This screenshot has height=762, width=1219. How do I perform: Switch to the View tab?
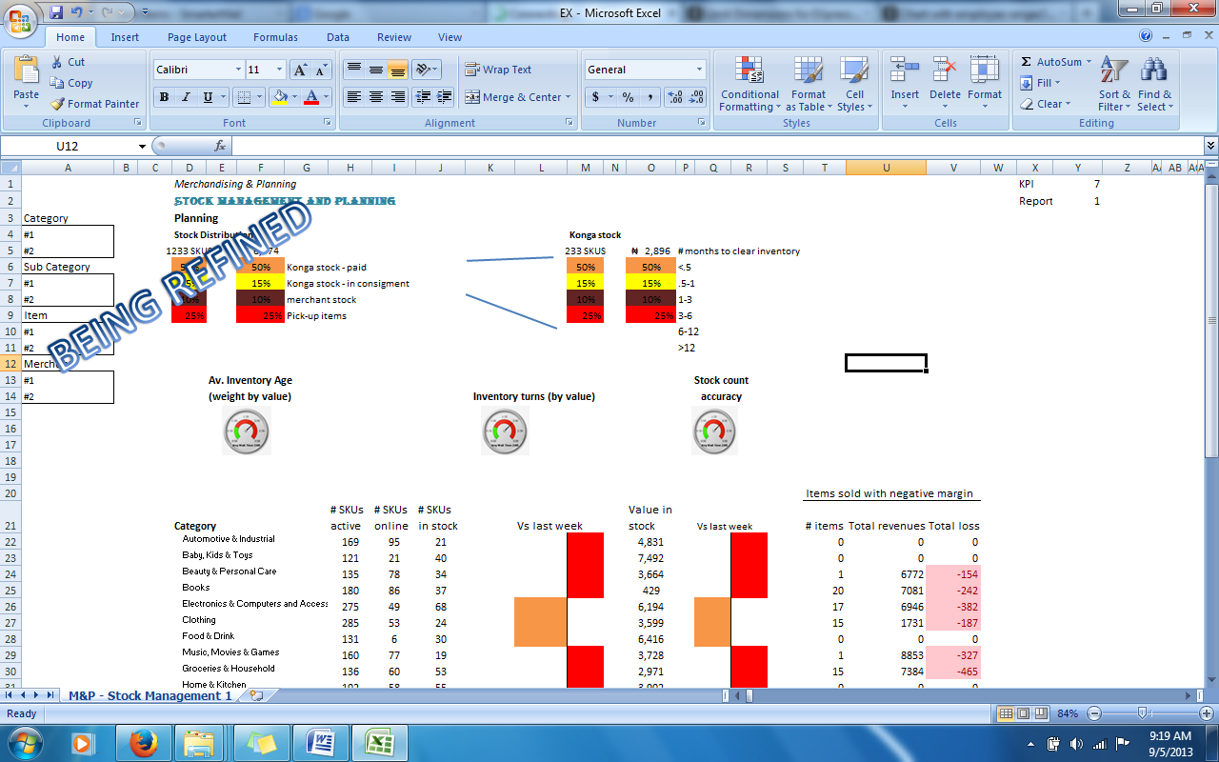click(450, 37)
